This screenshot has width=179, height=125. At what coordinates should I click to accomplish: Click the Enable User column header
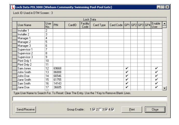(x=156, y=25)
